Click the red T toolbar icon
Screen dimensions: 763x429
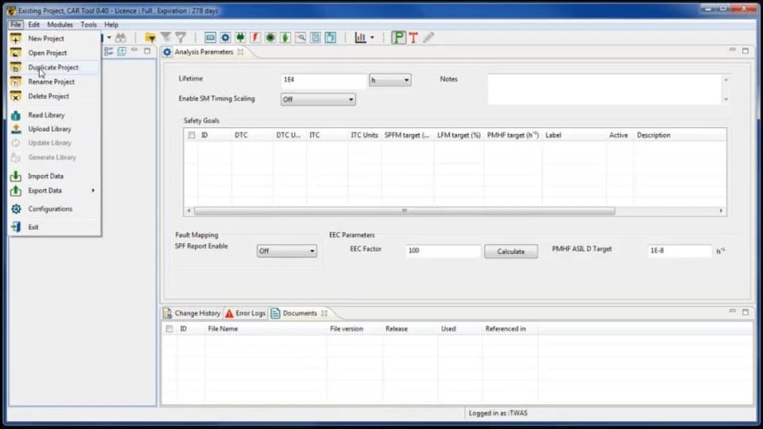(413, 37)
